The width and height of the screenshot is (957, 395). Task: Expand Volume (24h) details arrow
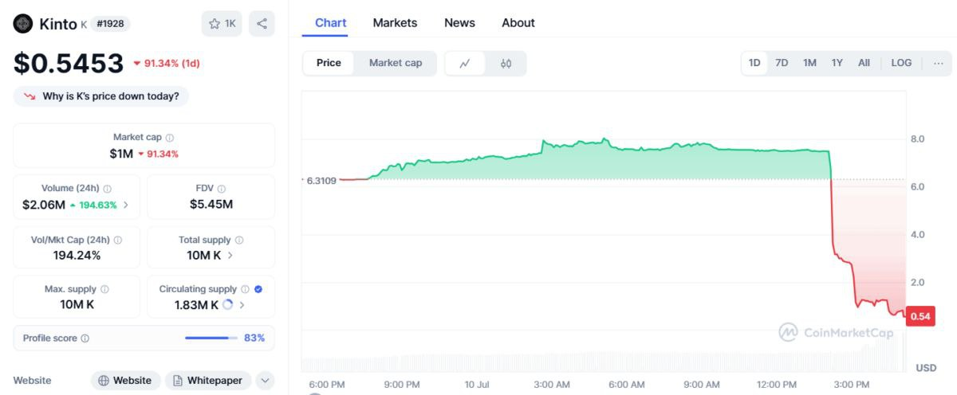point(125,205)
